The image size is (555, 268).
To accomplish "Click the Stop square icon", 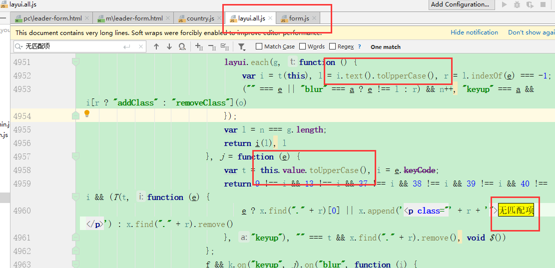I will tap(543, 4).
